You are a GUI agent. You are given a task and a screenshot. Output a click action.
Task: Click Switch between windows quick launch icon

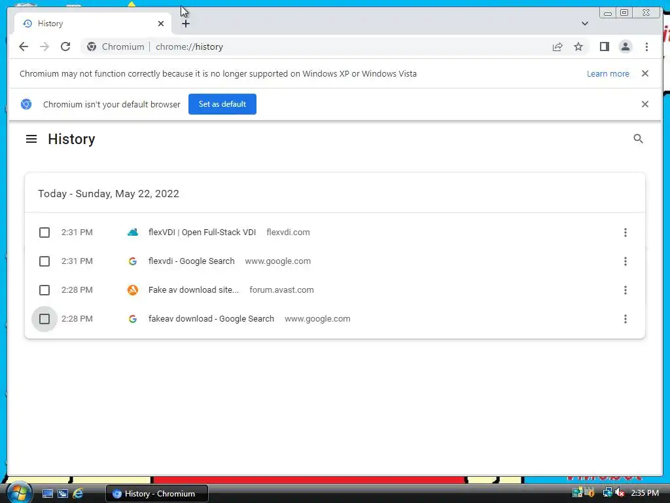click(x=63, y=494)
